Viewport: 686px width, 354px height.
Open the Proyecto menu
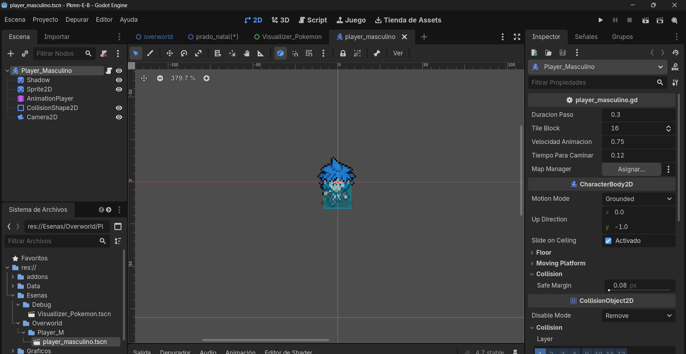[x=45, y=20]
